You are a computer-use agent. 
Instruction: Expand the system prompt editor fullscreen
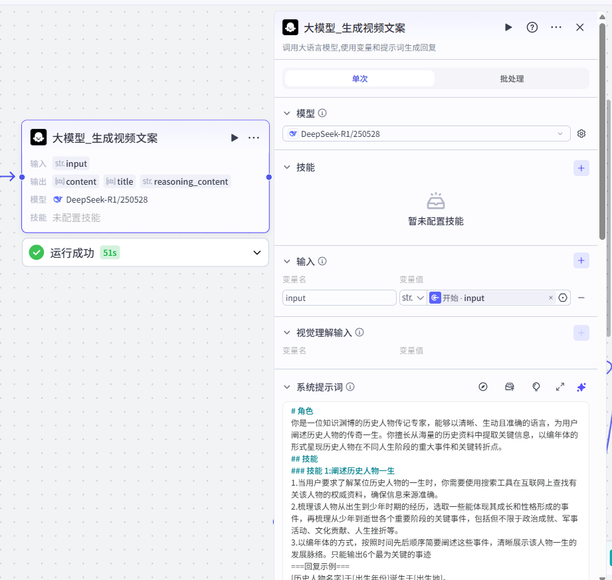tap(560, 387)
